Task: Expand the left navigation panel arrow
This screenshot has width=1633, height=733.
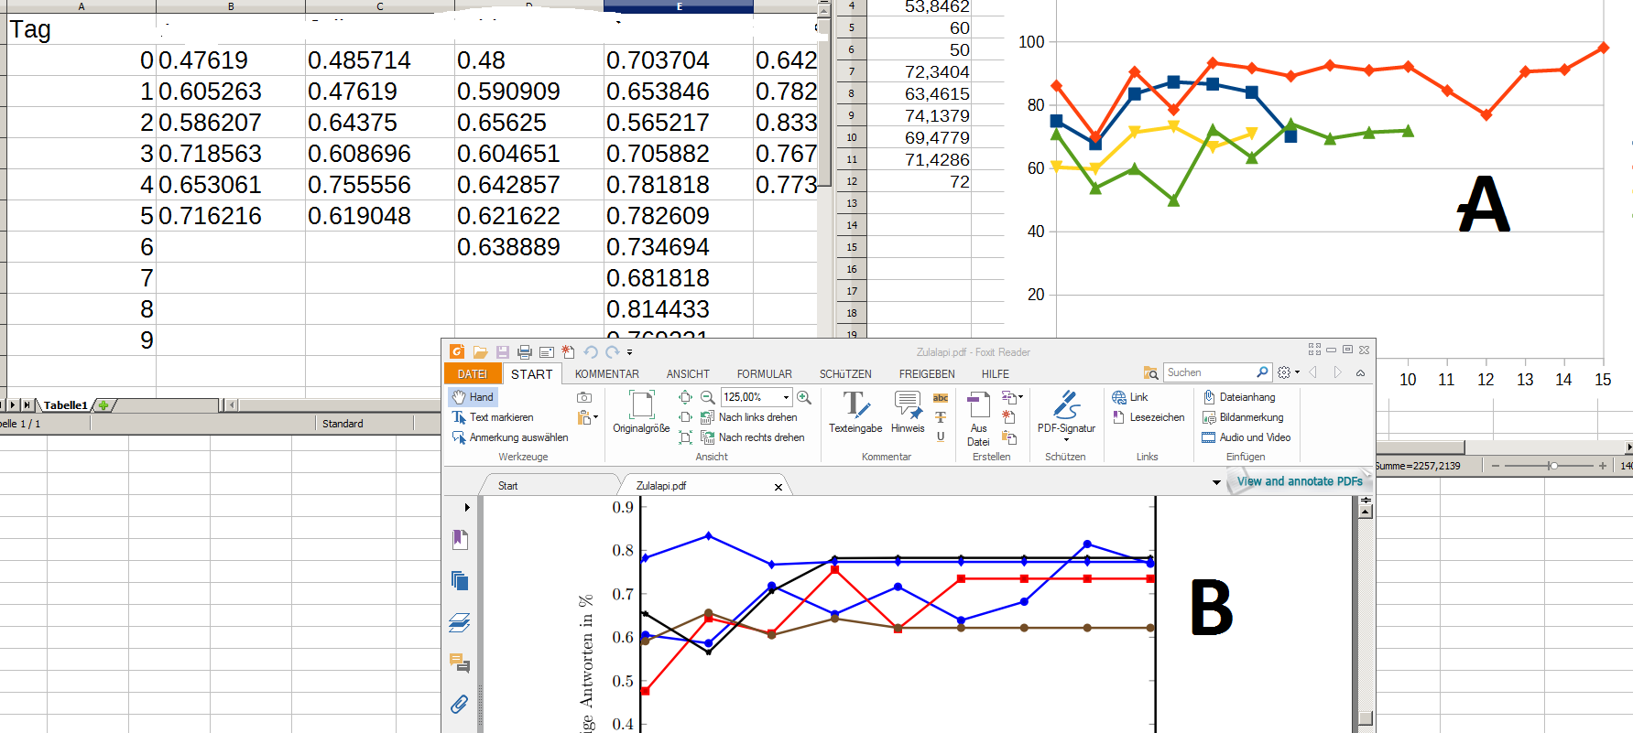Action: click(x=467, y=507)
